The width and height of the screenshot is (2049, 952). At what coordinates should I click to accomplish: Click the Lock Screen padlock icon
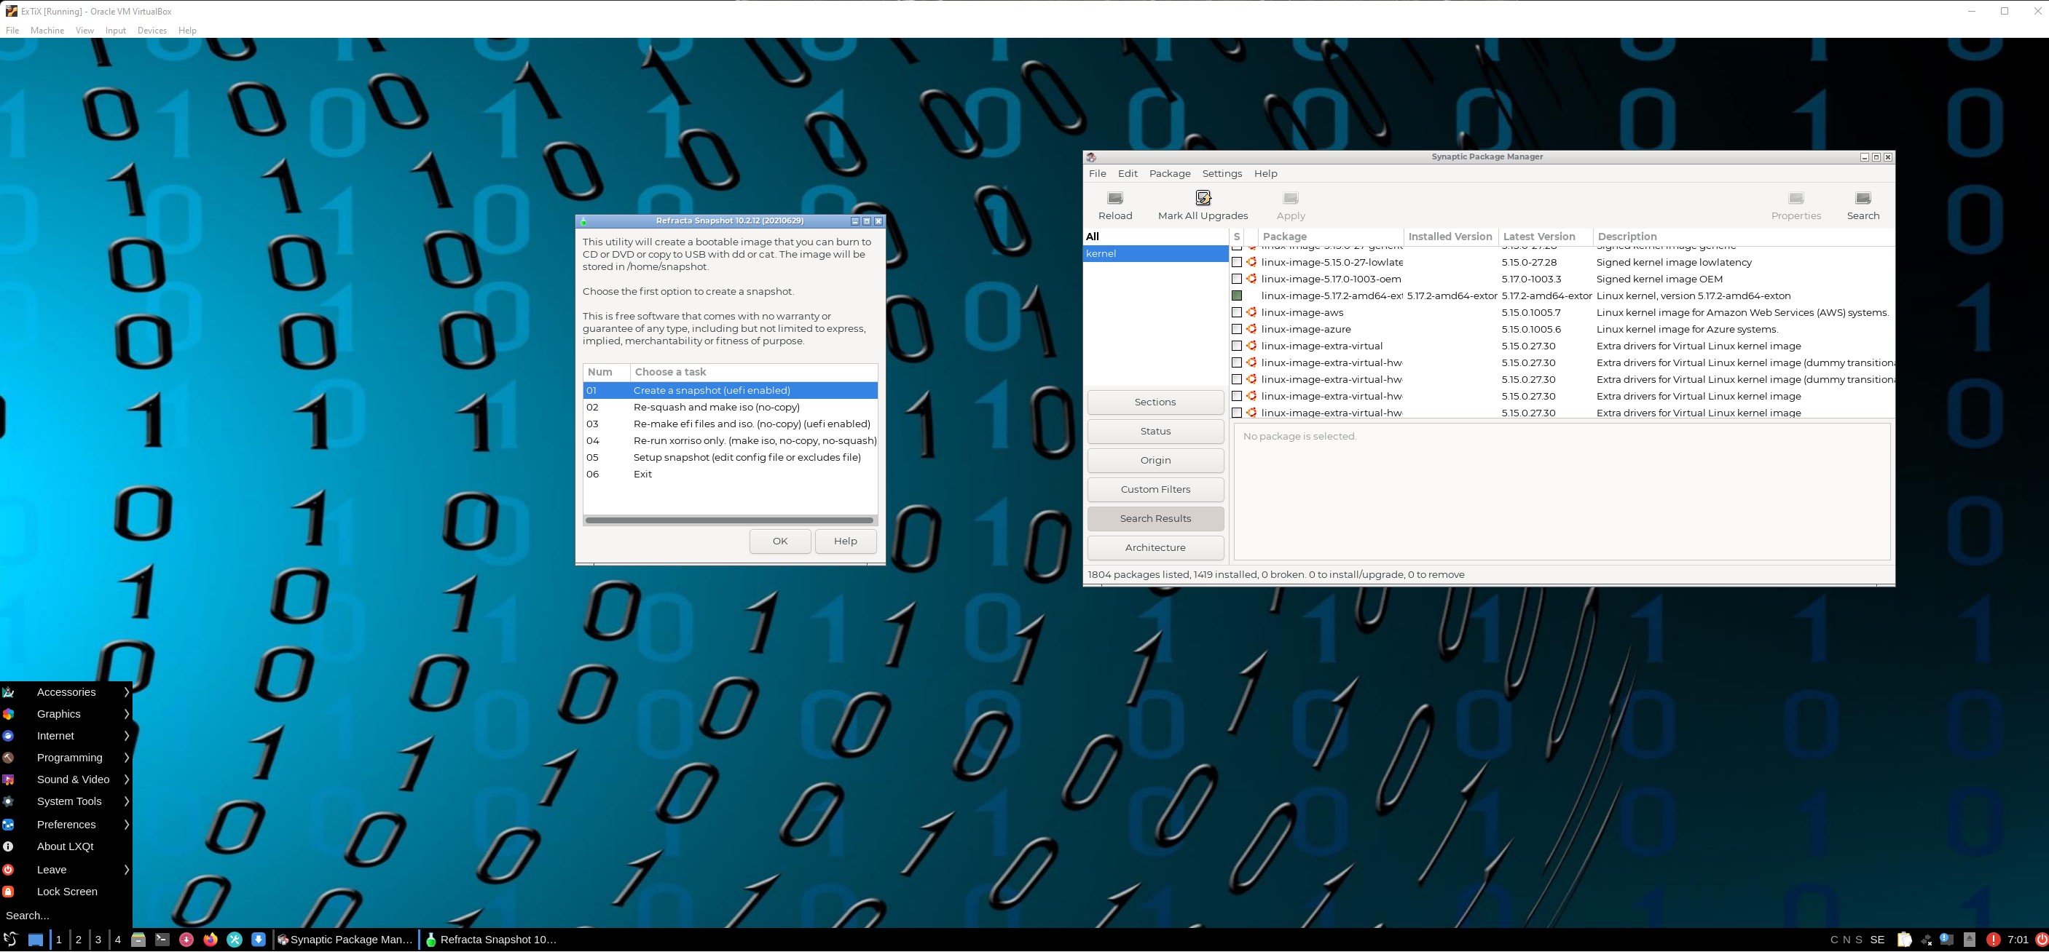tap(9, 892)
